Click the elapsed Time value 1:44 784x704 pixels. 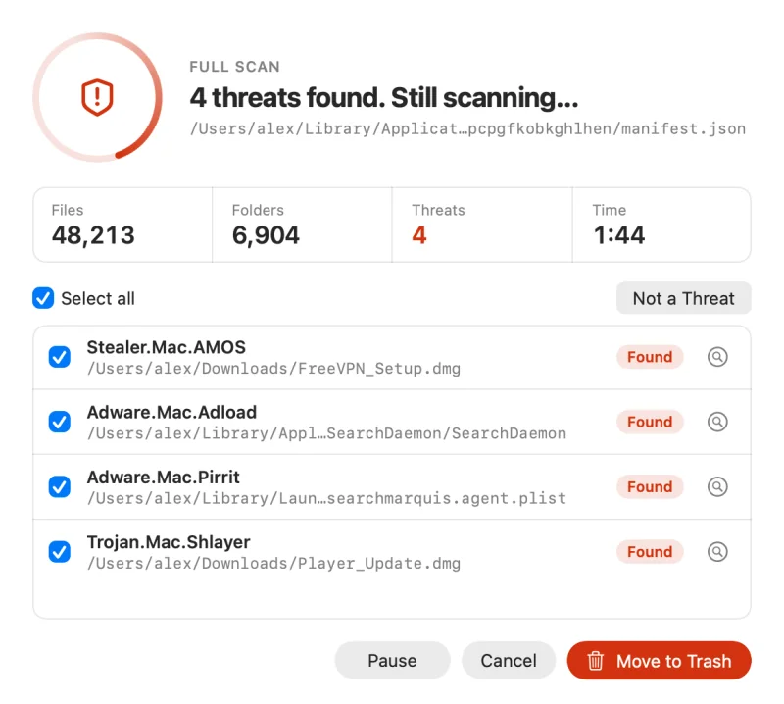(619, 235)
